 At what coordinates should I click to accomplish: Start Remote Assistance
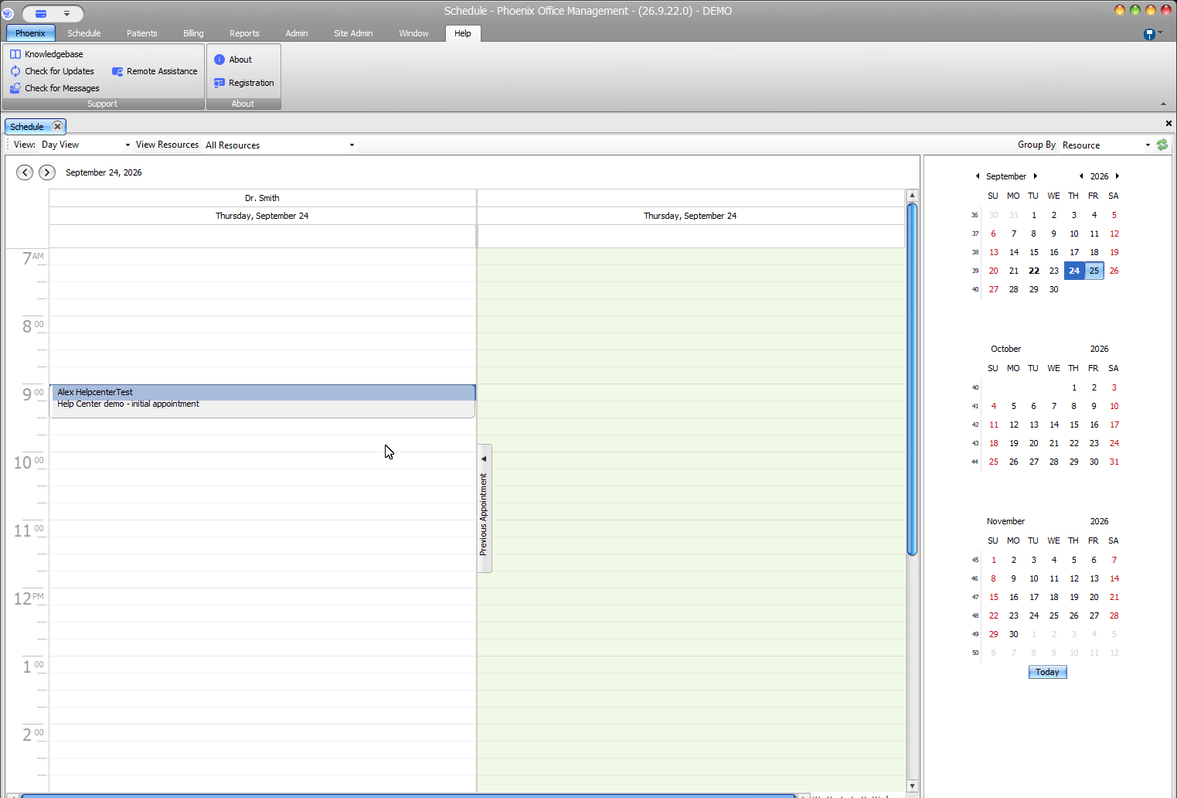coord(155,71)
